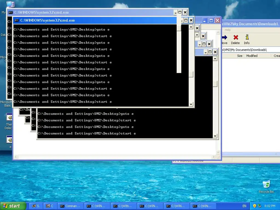Open Info in the 7-Zip toolbar
The width and height of the screenshot is (280, 210).
click(x=247, y=39)
